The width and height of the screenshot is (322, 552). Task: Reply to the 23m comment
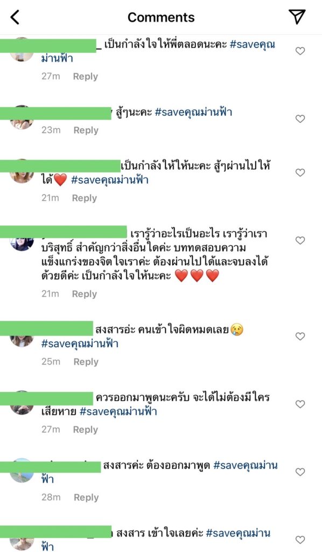click(86, 130)
